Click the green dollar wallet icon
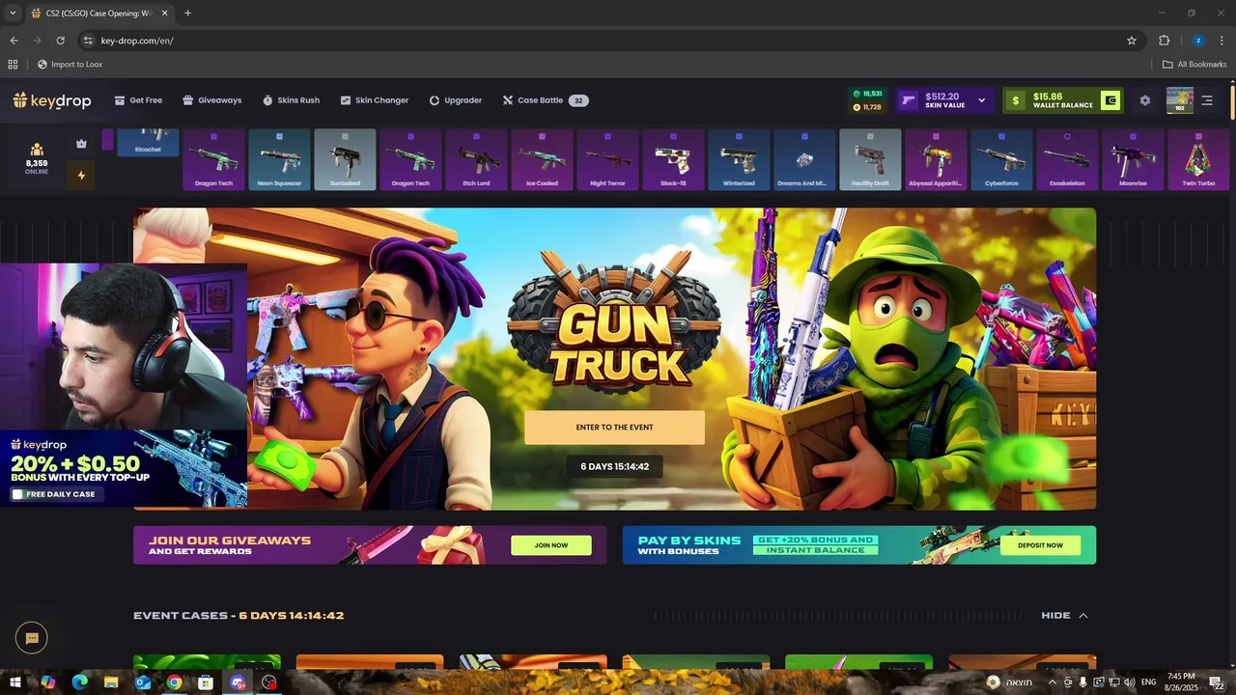 pos(1016,100)
